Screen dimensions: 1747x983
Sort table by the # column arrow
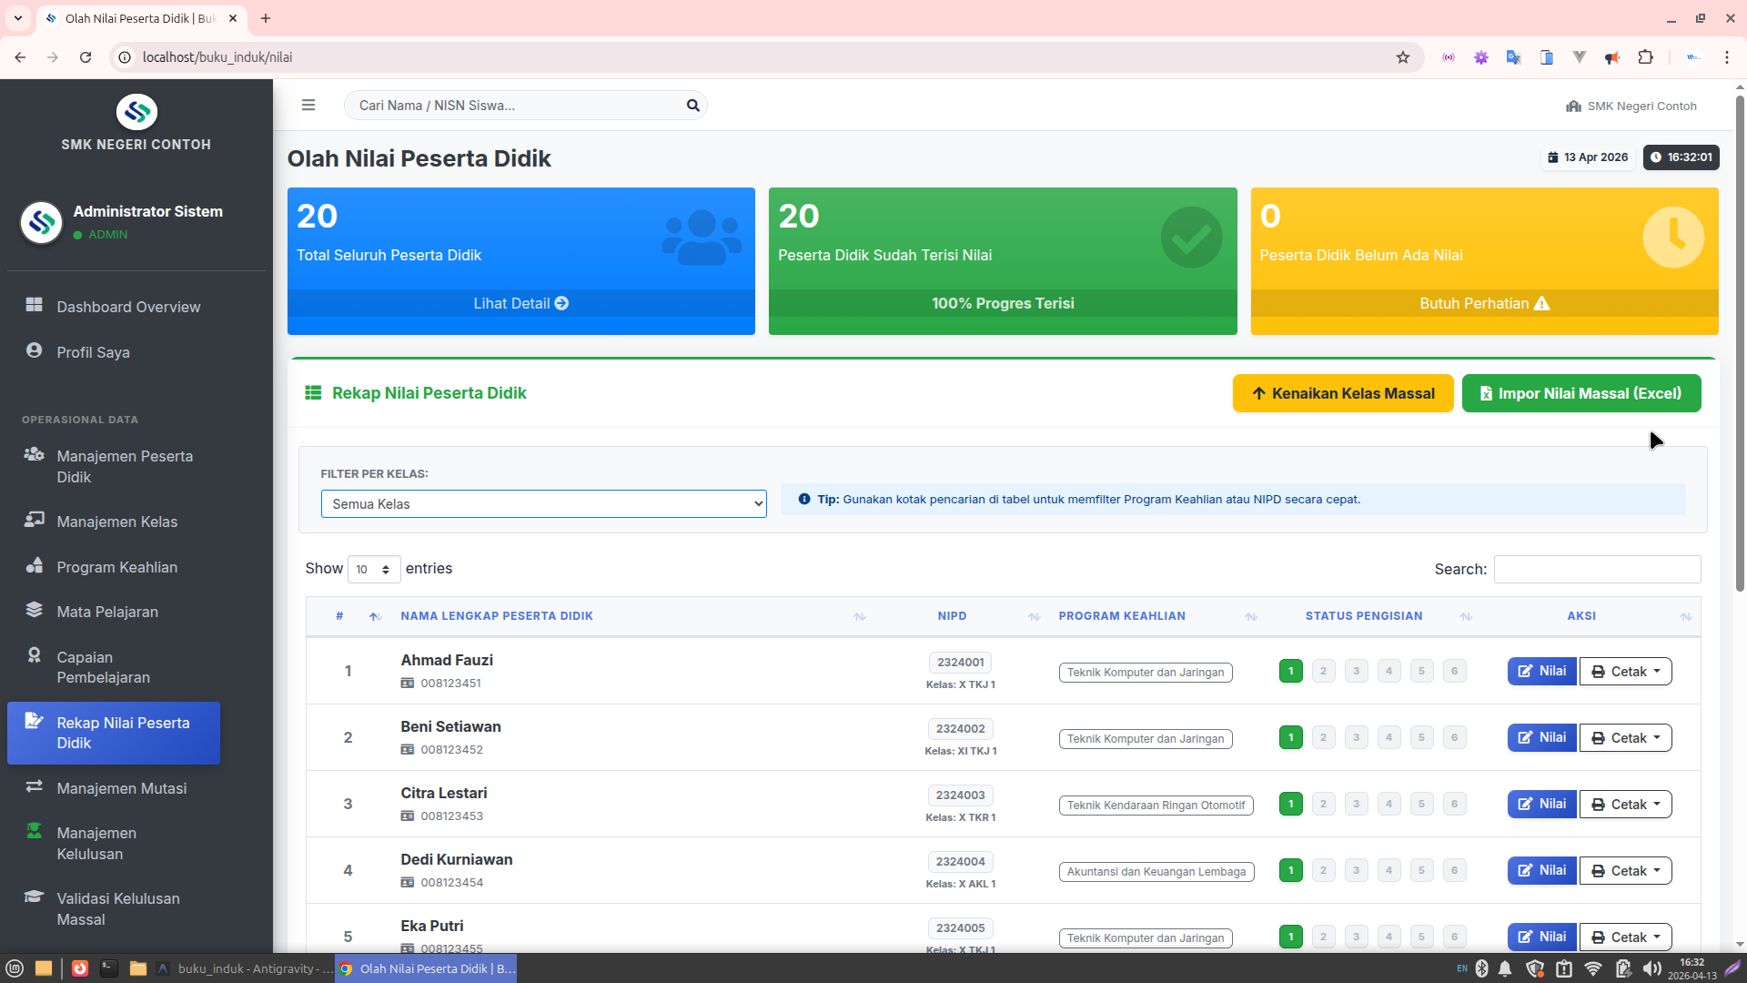375,617
